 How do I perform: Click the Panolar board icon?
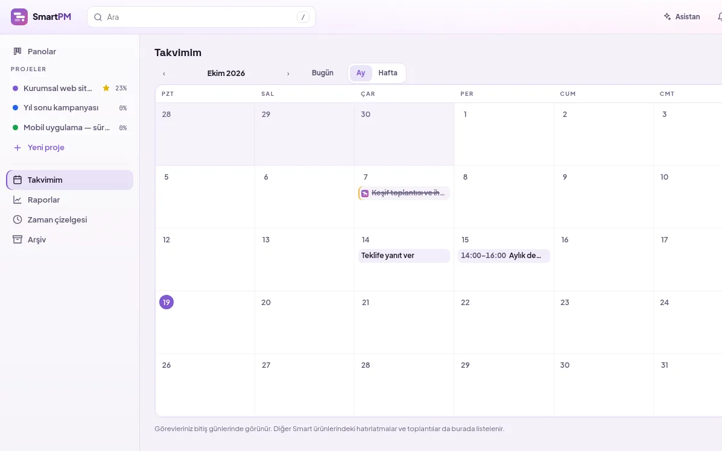click(17, 51)
